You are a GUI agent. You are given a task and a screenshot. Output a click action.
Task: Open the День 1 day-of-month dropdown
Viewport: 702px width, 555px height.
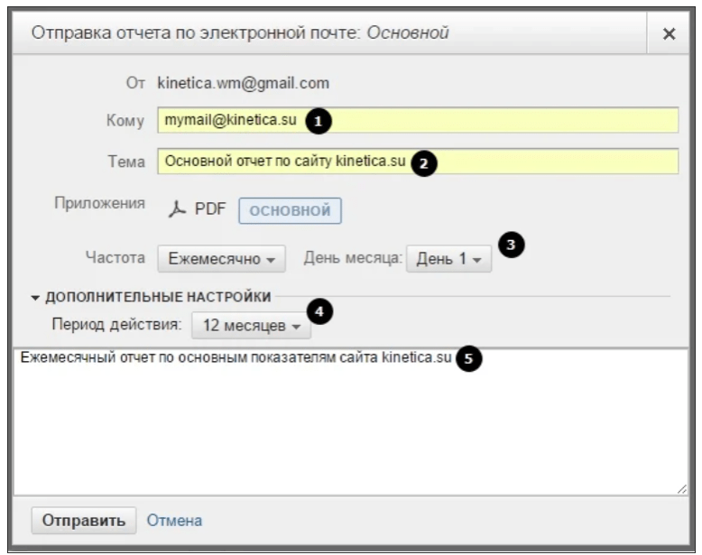[448, 258]
